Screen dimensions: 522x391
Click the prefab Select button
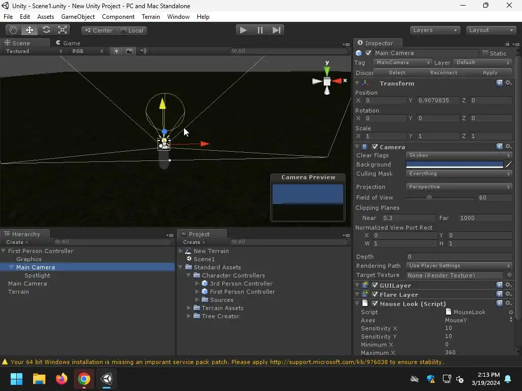tap(397, 72)
